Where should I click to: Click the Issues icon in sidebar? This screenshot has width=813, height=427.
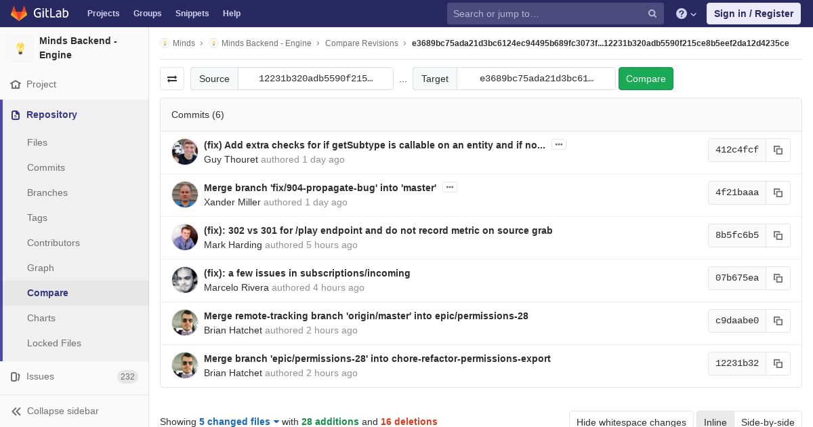pos(16,377)
